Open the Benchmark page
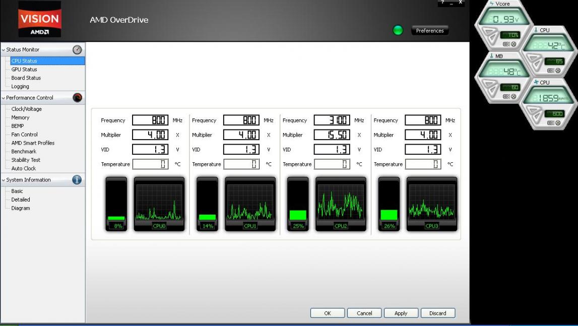 pos(24,152)
